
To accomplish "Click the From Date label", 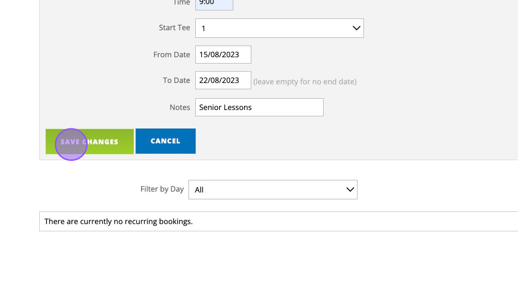I will (172, 54).
